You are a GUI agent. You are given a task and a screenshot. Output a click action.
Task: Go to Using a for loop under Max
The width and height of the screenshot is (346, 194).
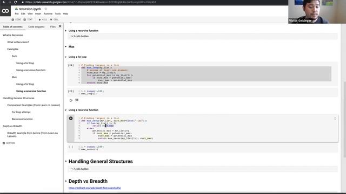point(25,84)
